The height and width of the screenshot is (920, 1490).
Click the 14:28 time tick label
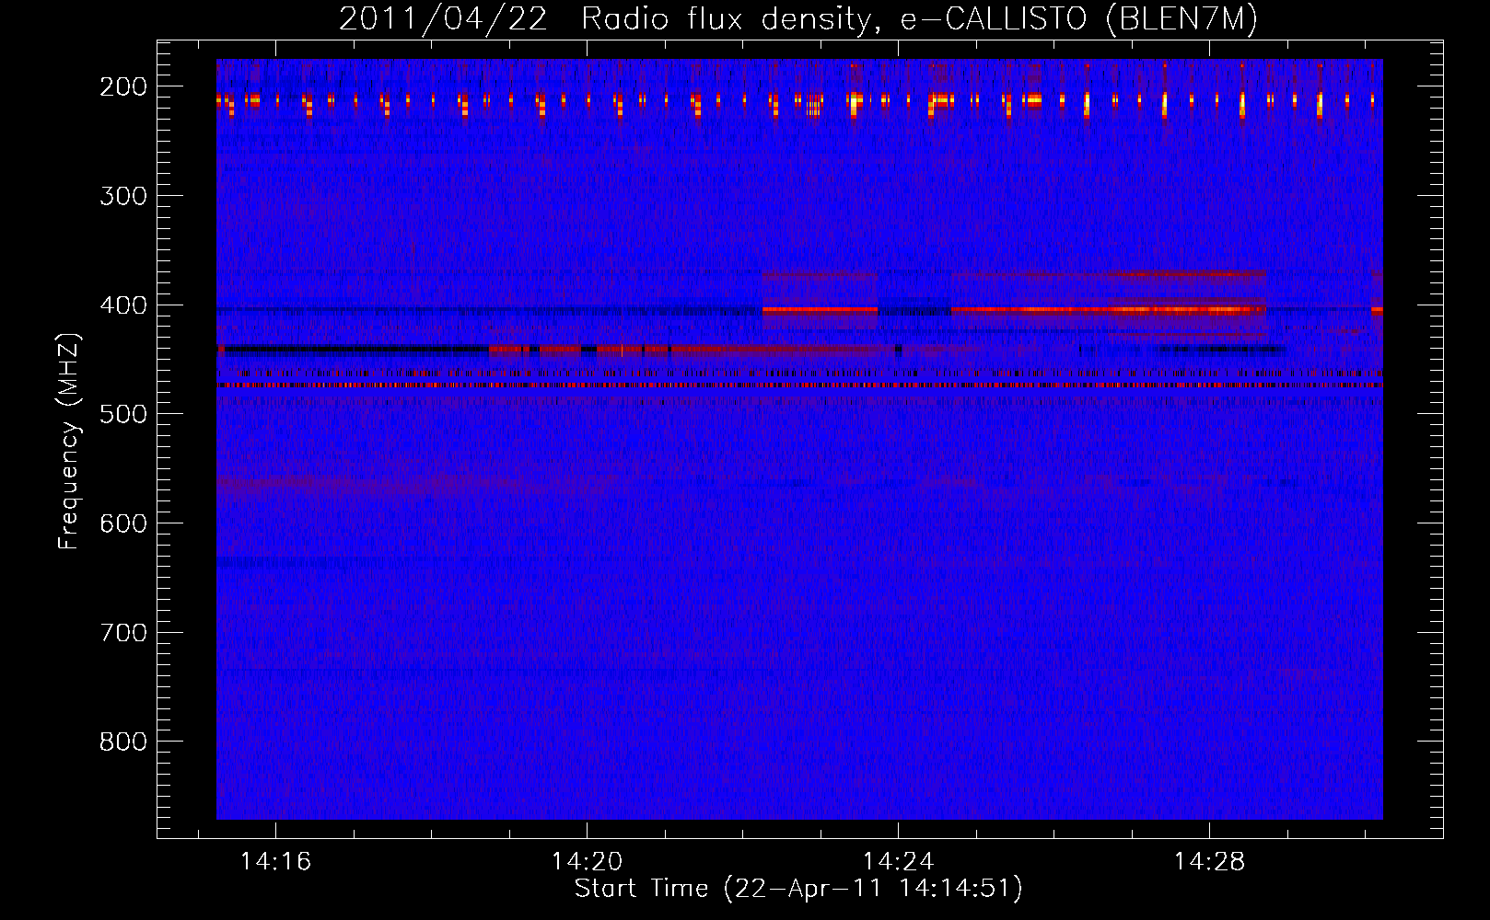click(1209, 862)
